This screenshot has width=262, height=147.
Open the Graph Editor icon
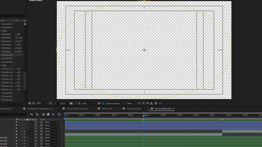[x=59, y=114]
